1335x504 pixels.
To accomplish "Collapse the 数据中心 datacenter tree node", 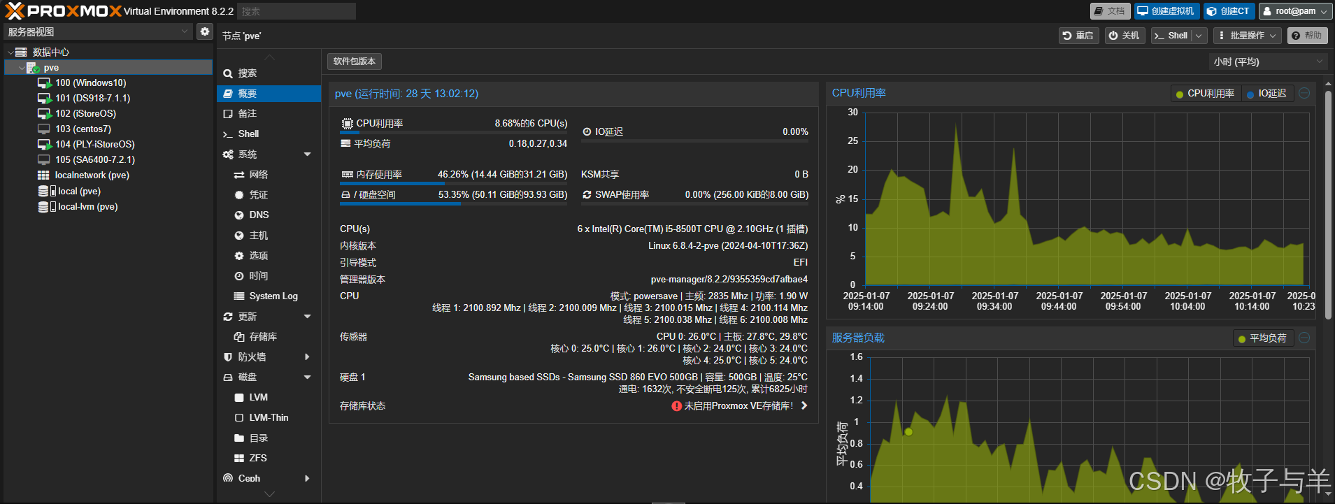I will [x=10, y=52].
